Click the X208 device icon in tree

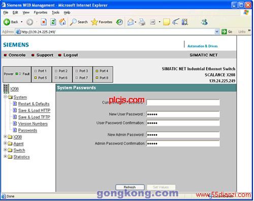point(6,89)
